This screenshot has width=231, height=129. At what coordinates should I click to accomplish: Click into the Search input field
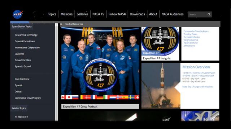coord(197,14)
